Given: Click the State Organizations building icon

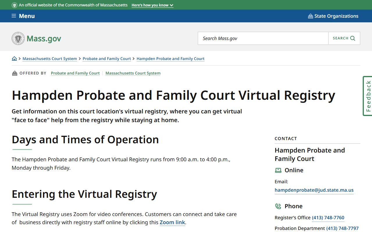Looking at the screenshot, I should (x=310, y=16).
